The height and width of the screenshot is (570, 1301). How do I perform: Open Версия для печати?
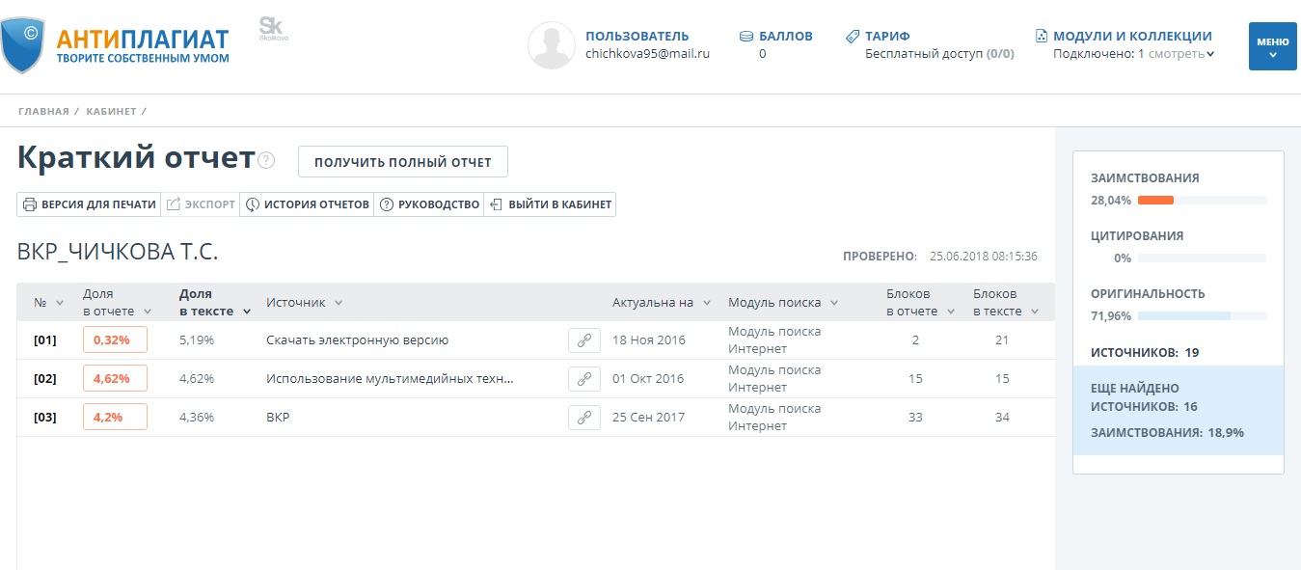coord(90,204)
